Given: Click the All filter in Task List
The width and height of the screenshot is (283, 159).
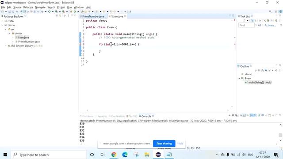Looking at the screenshot, I should click(260, 25).
